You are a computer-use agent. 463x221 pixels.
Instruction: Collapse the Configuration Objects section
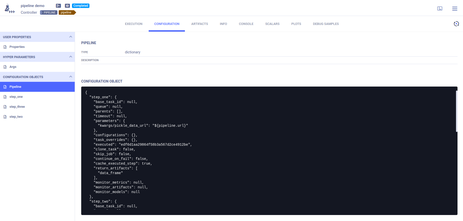pos(70,77)
